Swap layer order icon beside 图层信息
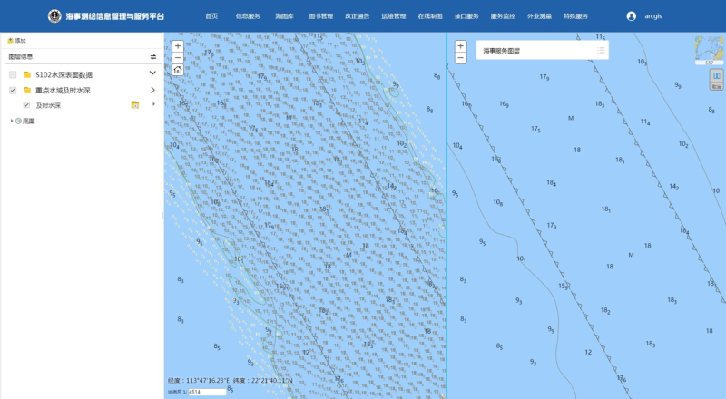 [x=153, y=57]
